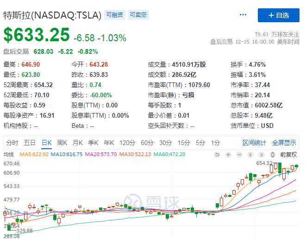
Task: Pan chart right with right chevron icon
Action: point(262,155)
